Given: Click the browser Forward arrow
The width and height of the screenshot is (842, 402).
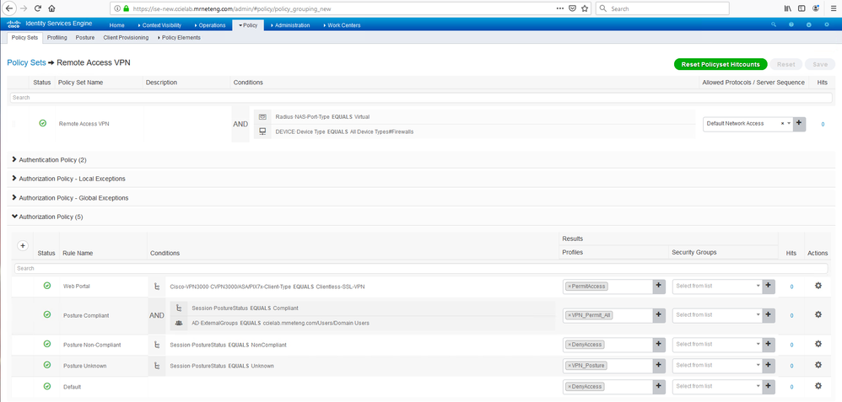Looking at the screenshot, I should pos(23,8).
